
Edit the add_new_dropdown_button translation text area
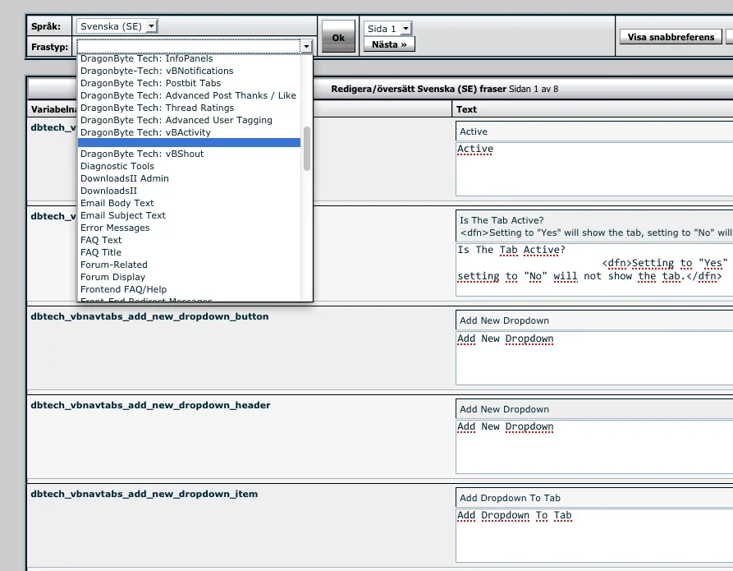tap(594, 358)
